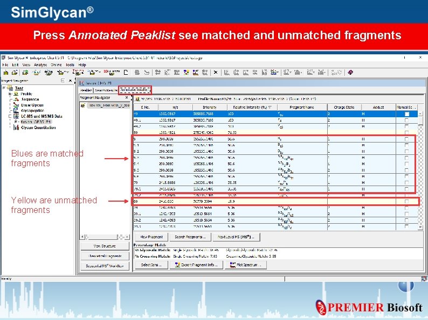Tick Manual Selection checkbox of first 2415.6686 row

(407, 183)
